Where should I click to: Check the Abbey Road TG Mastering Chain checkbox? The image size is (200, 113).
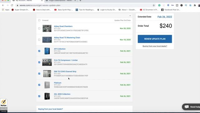[39, 40]
